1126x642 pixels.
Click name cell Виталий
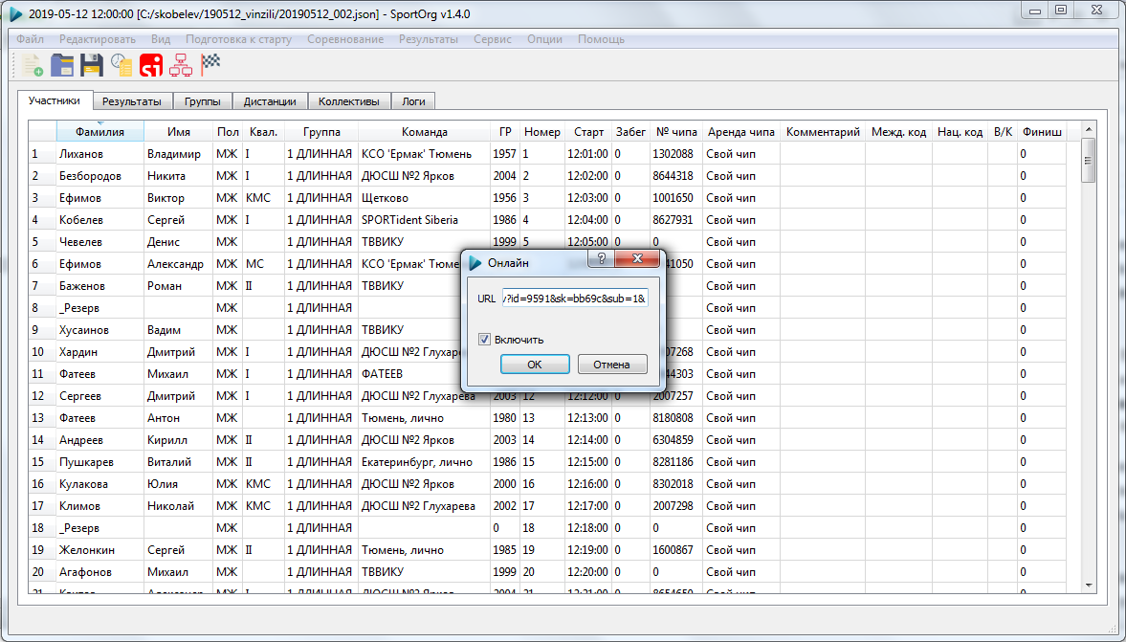pos(178,462)
